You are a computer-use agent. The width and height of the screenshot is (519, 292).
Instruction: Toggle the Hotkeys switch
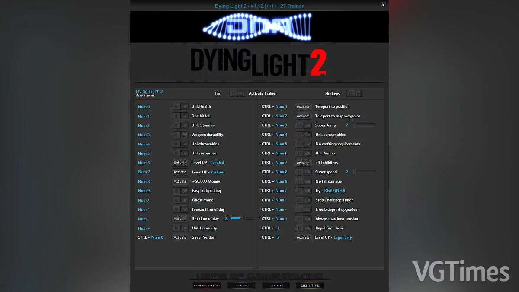[355, 93]
